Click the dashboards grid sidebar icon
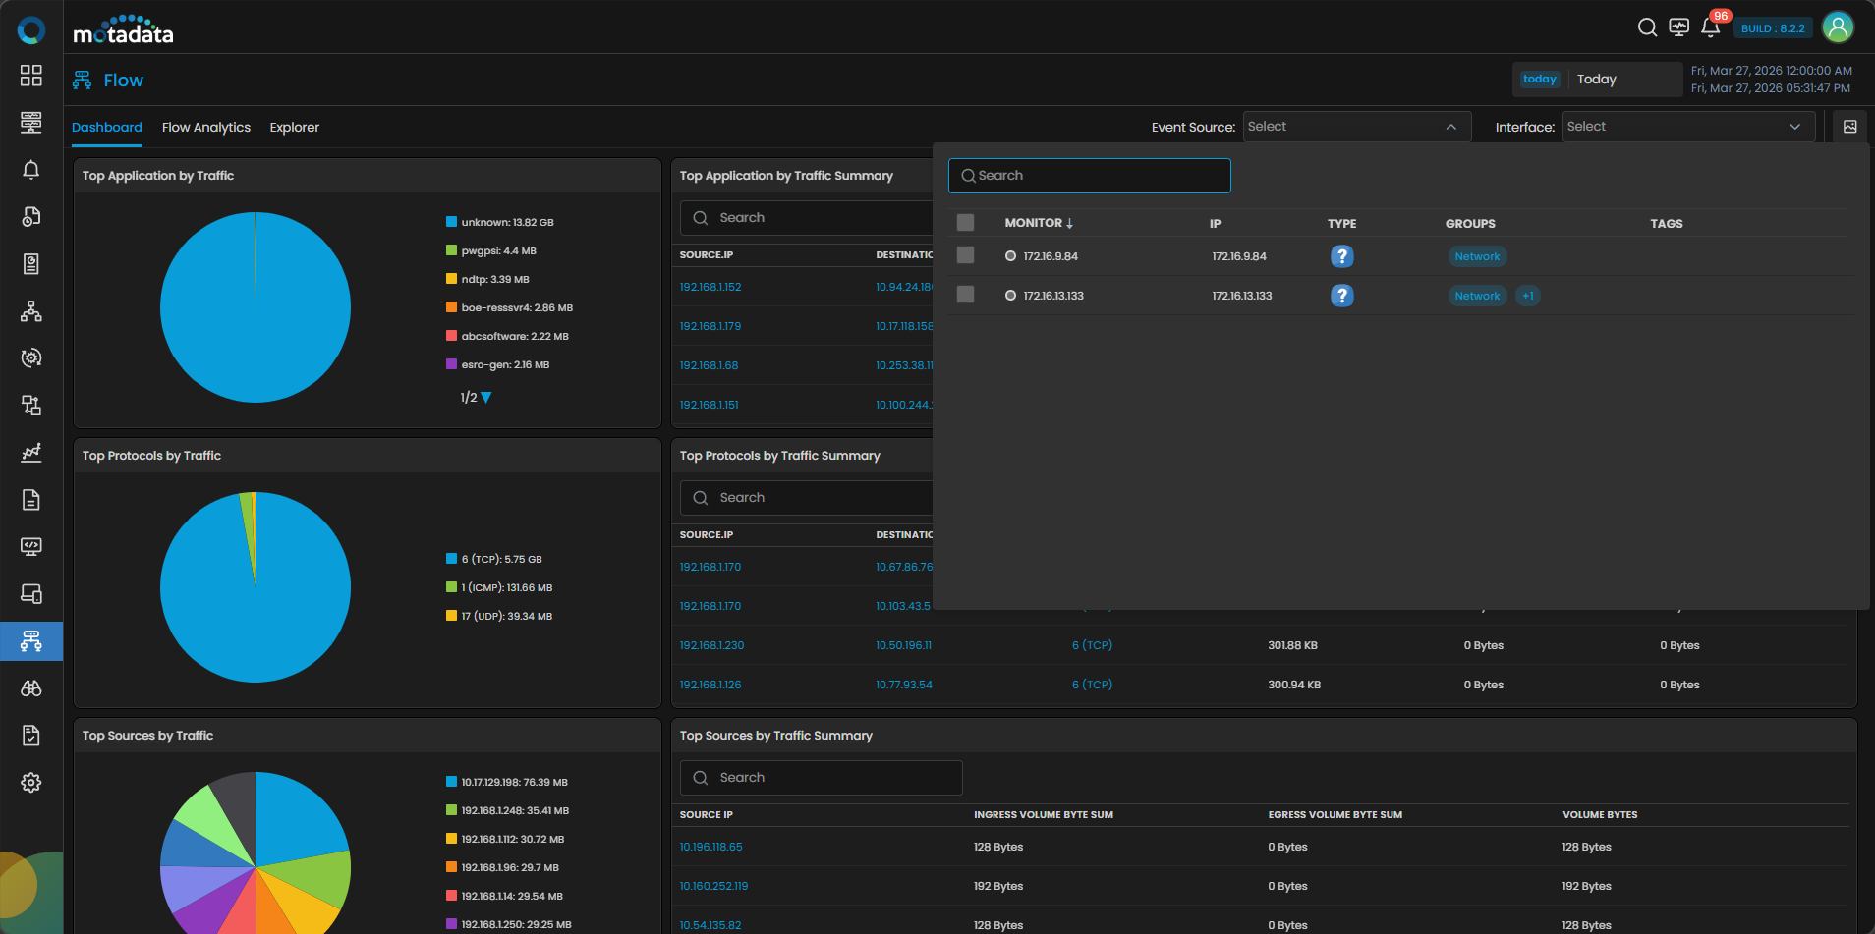Viewport: 1875px width, 934px height. click(x=31, y=76)
